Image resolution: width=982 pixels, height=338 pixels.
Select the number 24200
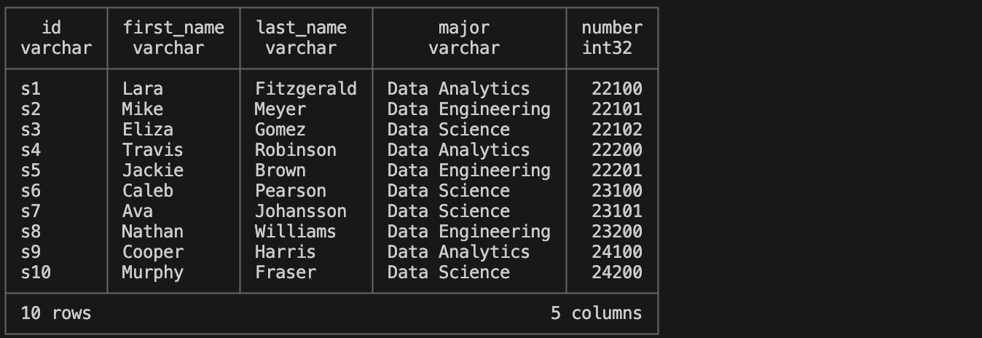[x=617, y=272]
